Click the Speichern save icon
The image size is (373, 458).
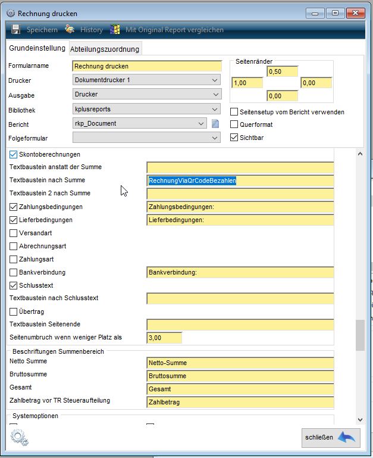16,29
